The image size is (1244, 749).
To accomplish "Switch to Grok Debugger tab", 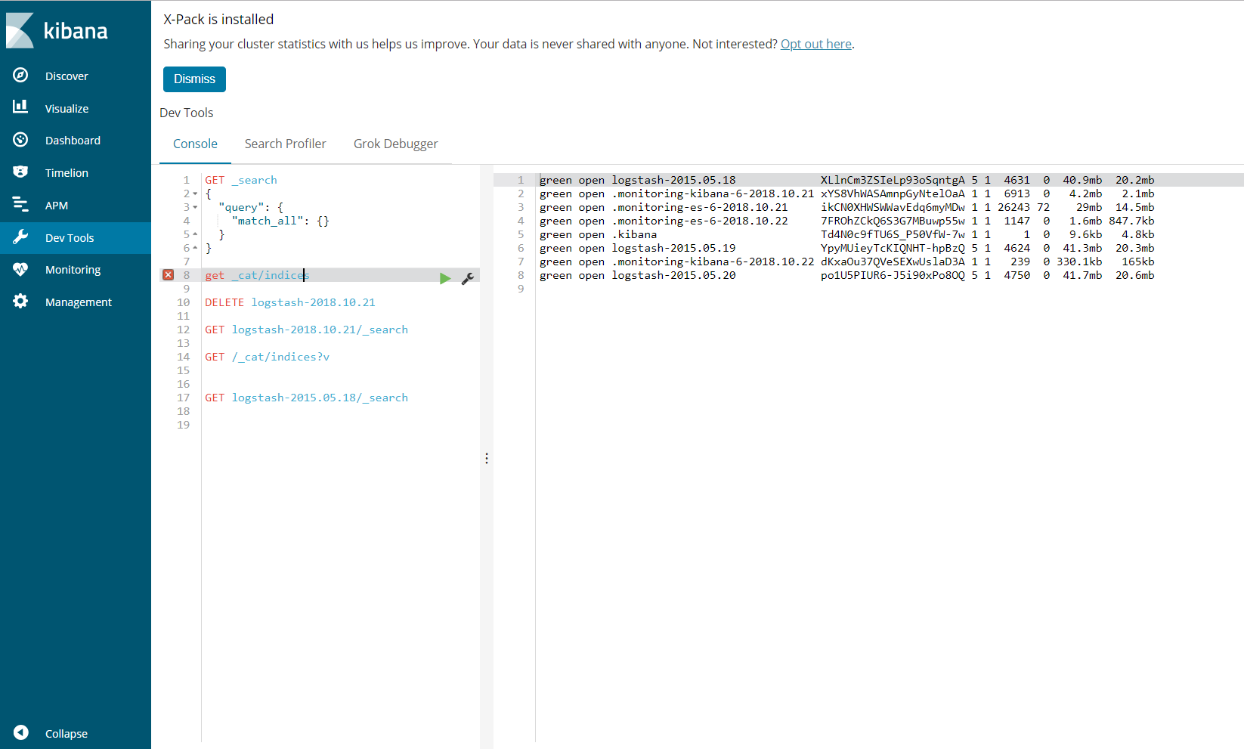I will 395,144.
